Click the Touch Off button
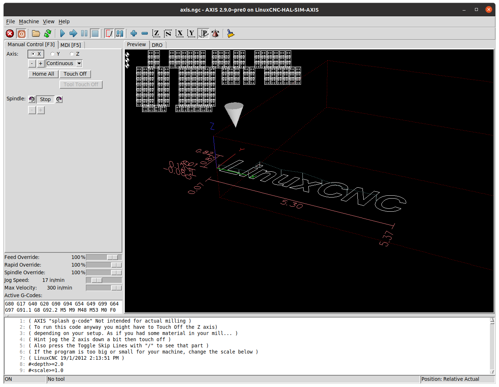Screen dimensions: 499x387 (75, 74)
